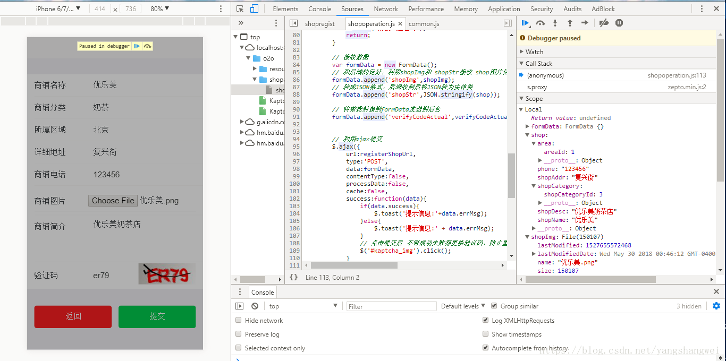Image resolution: width=726 pixels, height=361 pixels.
Task: Open the common.js file tab
Action: pos(424,24)
